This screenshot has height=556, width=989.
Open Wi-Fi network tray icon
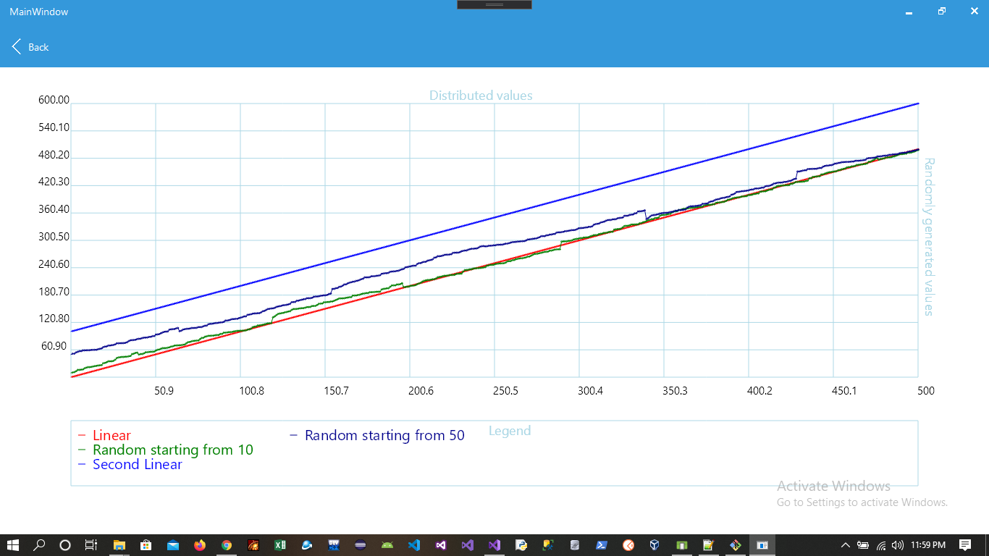(x=881, y=545)
